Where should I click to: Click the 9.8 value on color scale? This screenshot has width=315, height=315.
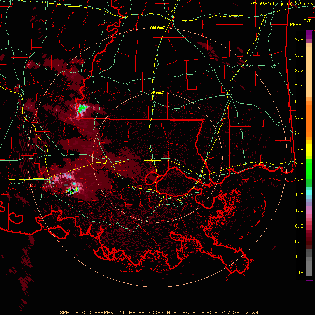pyautogui.click(x=299, y=39)
